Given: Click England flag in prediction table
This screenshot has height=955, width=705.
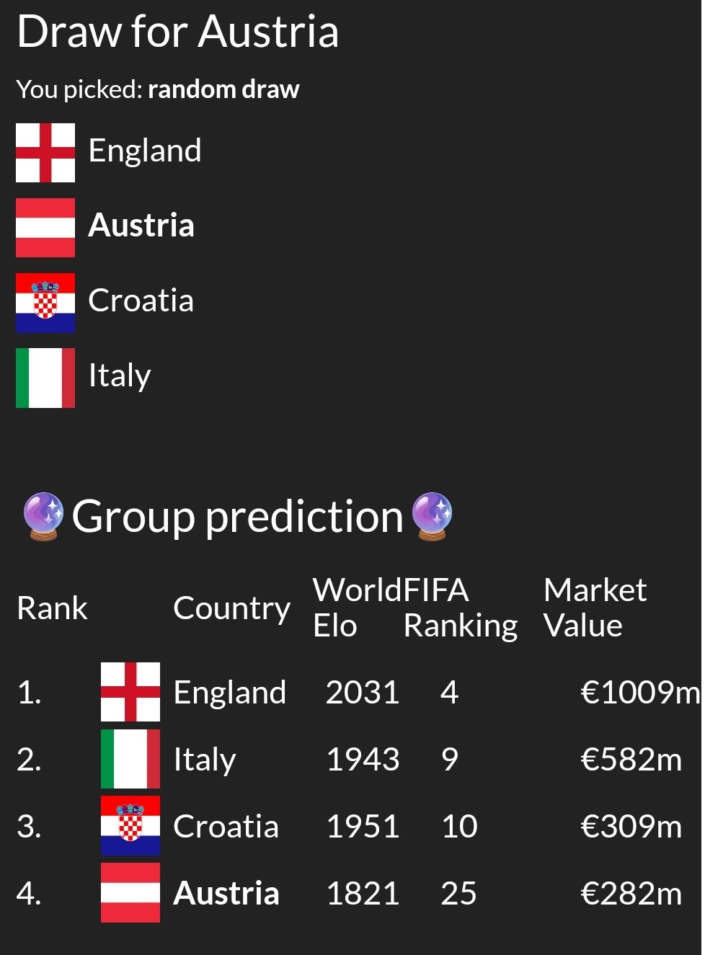Looking at the screenshot, I should point(130,692).
